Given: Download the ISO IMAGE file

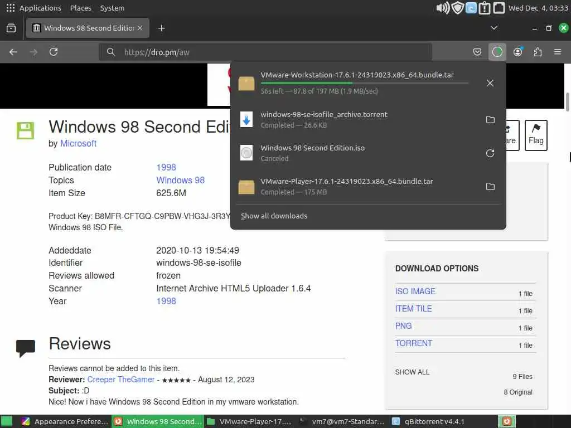Looking at the screenshot, I should (x=415, y=291).
